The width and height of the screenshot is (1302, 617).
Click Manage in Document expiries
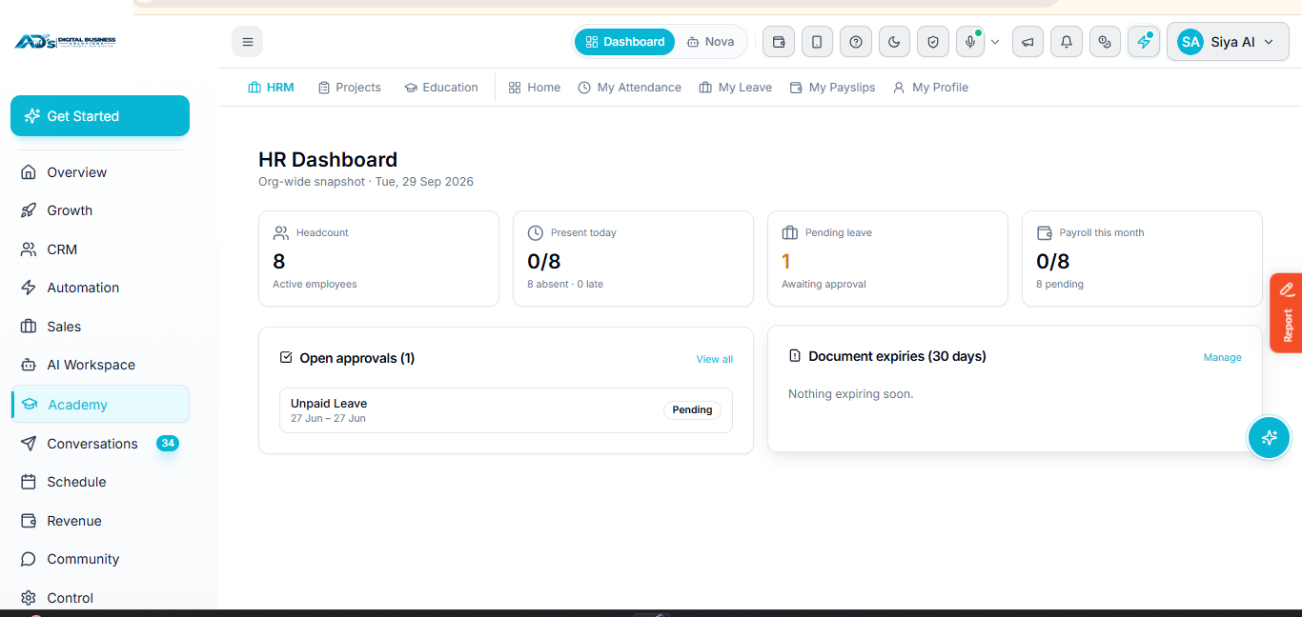1222,357
